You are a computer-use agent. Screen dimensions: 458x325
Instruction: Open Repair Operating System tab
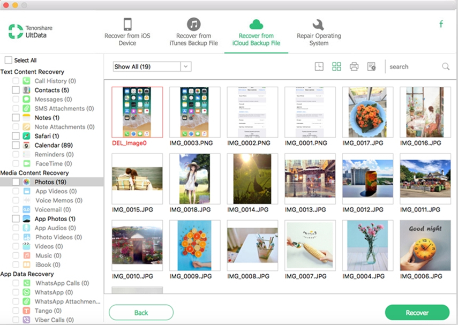(x=319, y=32)
